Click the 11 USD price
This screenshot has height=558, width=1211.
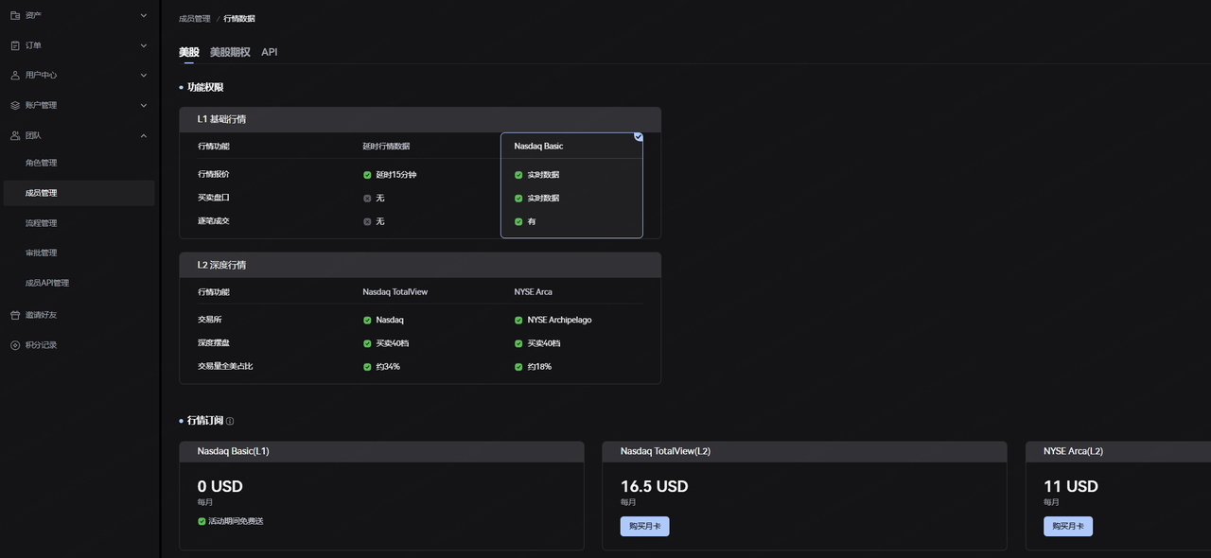click(1071, 486)
